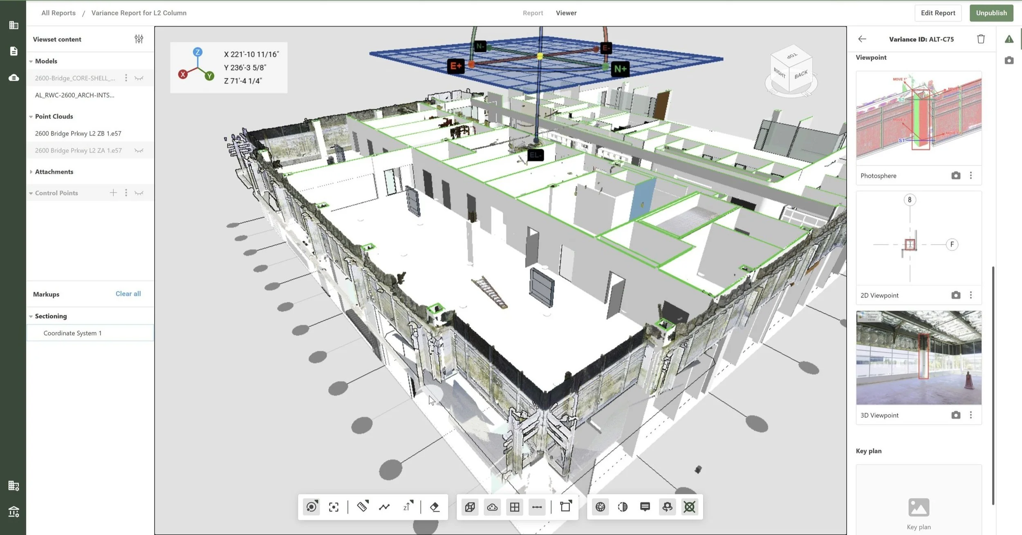Click the Unpublish button
Image resolution: width=1022 pixels, height=535 pixels.
point(991,13)
